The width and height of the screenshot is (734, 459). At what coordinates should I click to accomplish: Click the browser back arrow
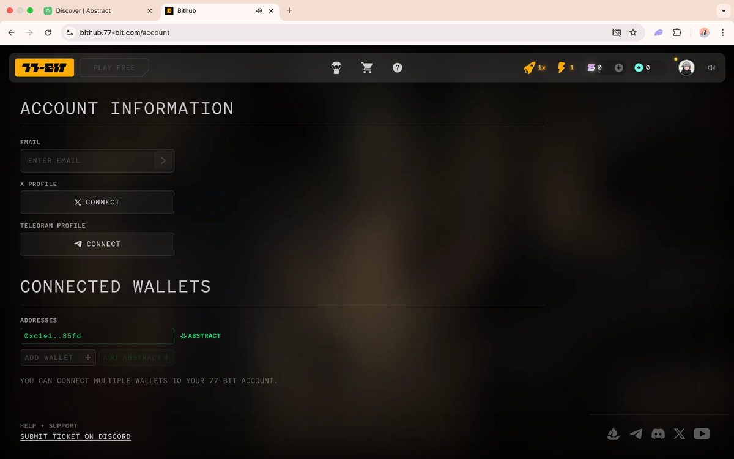11,32
